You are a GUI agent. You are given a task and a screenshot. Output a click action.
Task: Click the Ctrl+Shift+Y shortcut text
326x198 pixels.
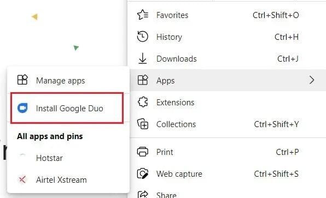(276, 124)
